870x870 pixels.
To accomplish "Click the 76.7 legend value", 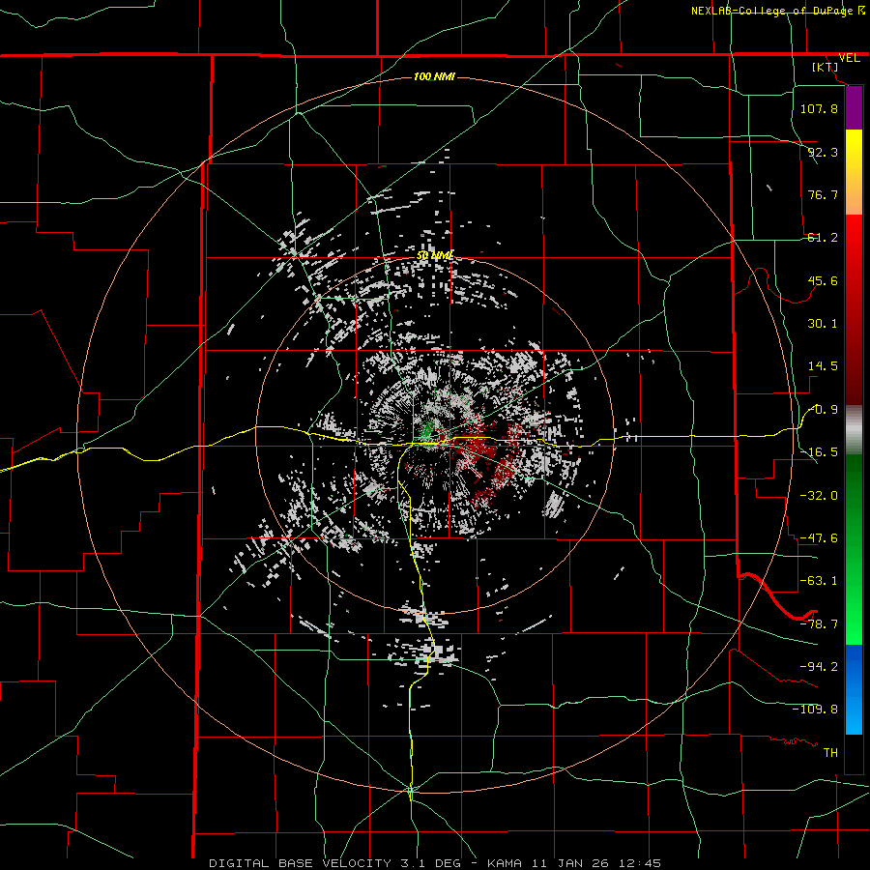I will [x=823, y=194].
